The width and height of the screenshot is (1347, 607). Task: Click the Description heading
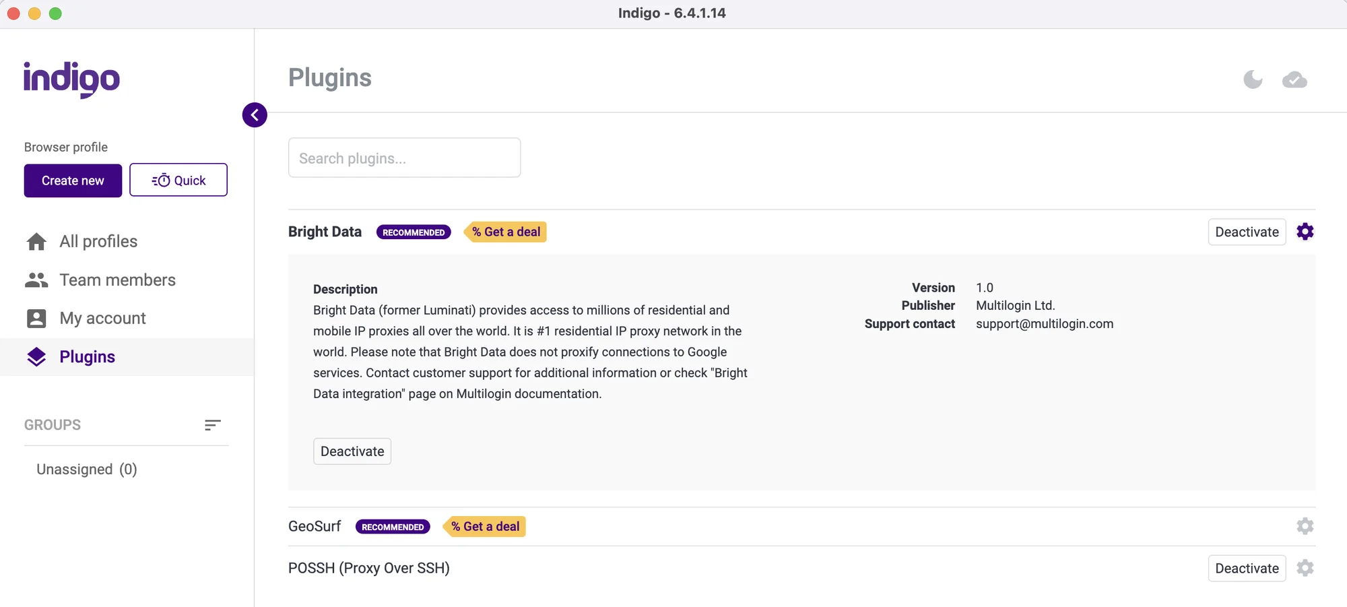346,289
